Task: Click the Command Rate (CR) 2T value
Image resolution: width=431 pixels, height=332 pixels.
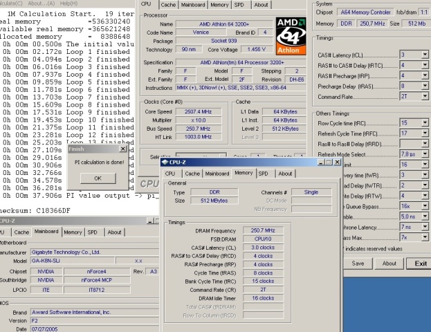Action: tap(263, 290)
